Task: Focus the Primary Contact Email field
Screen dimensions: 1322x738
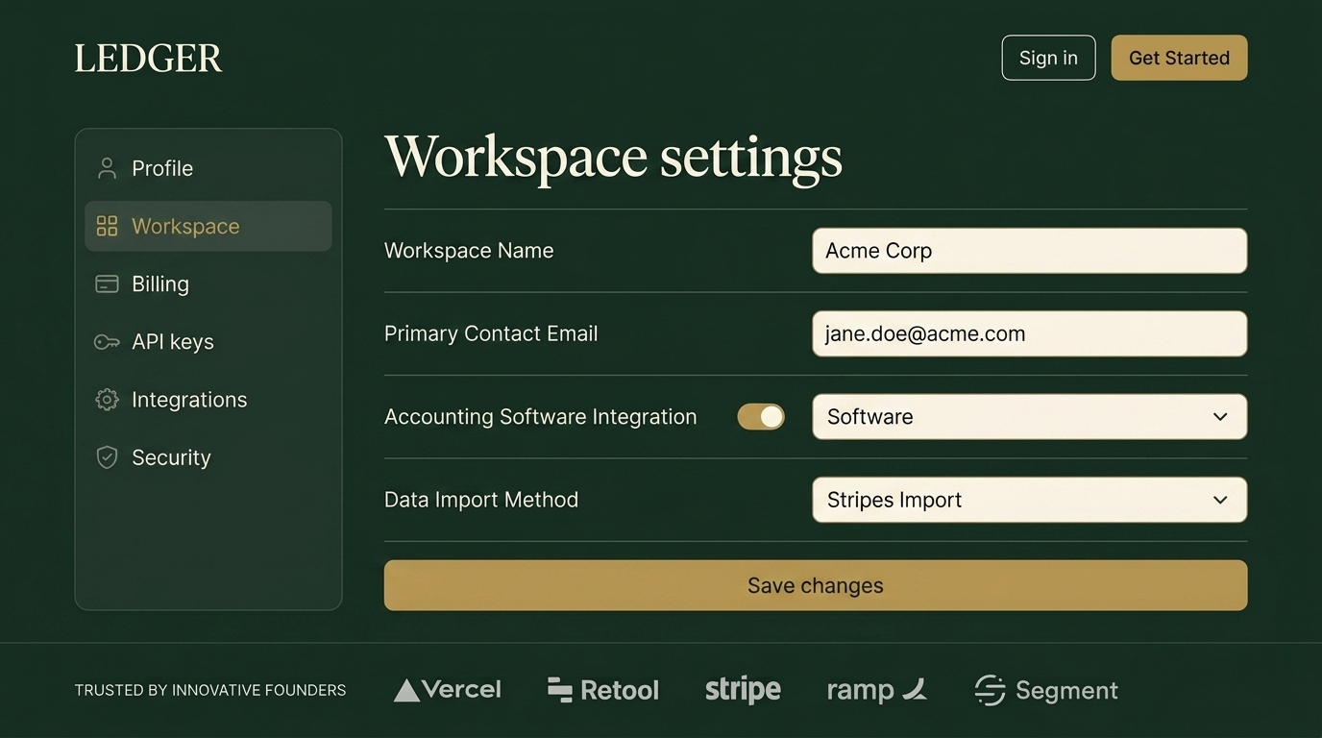Action: coord(1029,333)
